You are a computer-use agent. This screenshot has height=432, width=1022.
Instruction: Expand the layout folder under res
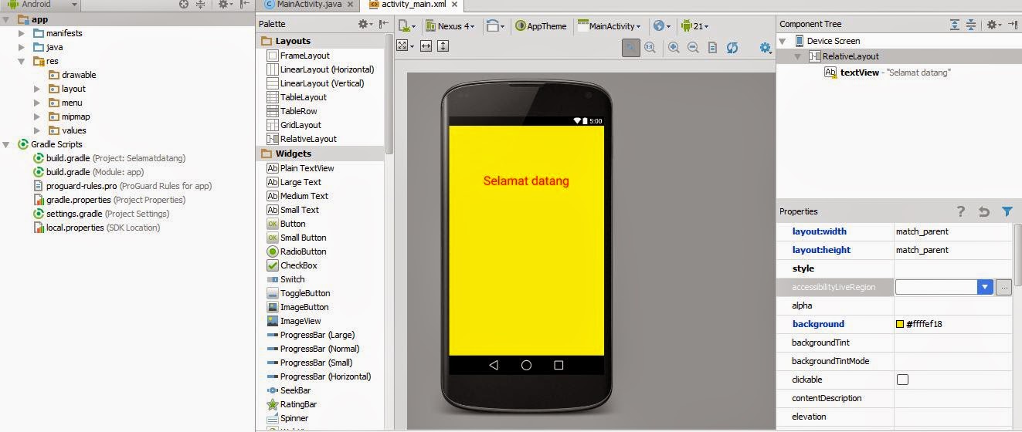(37, 89)
